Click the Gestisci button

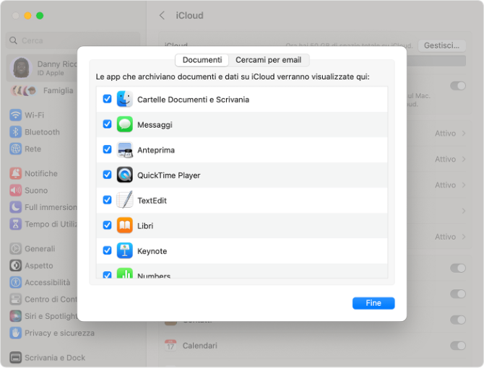click(441, 45)
